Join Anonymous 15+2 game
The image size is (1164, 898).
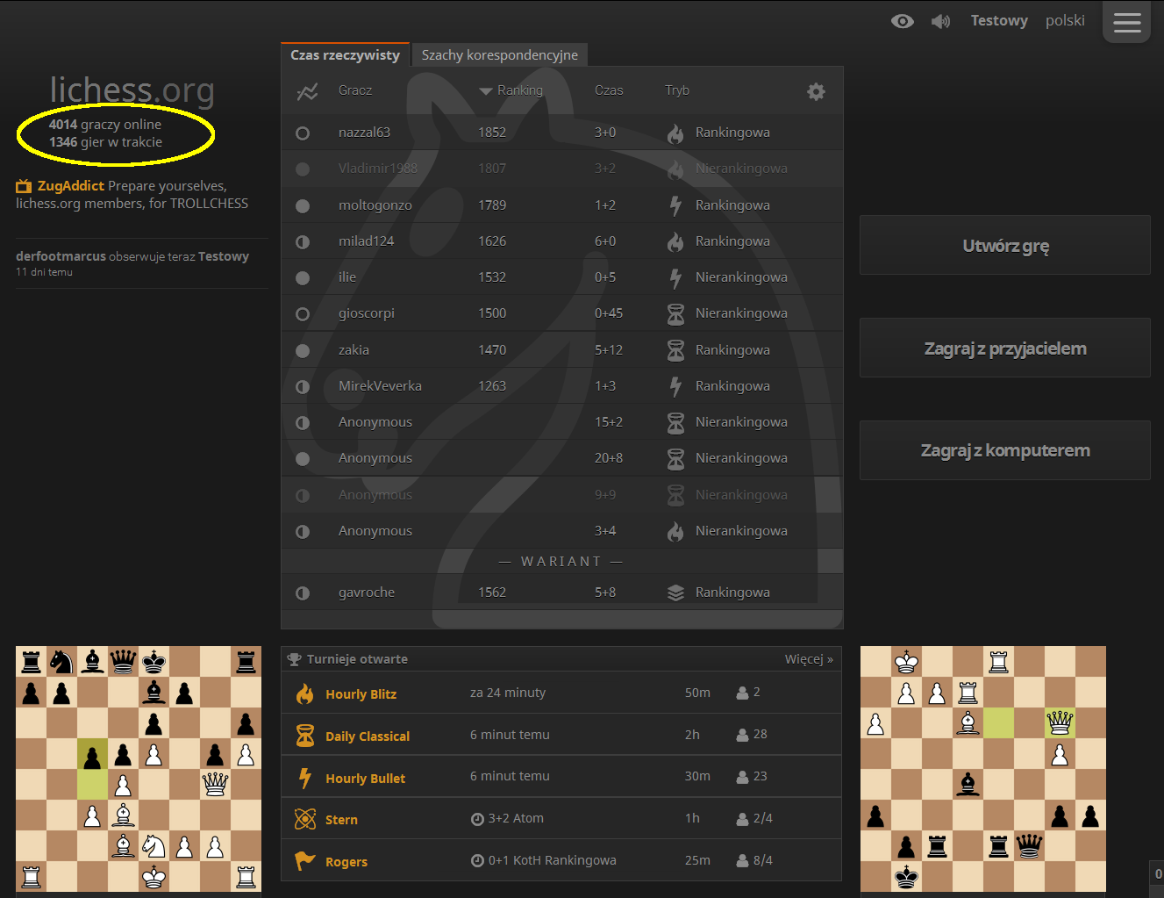(562, 422)
